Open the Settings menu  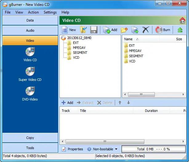coord(50,12)
